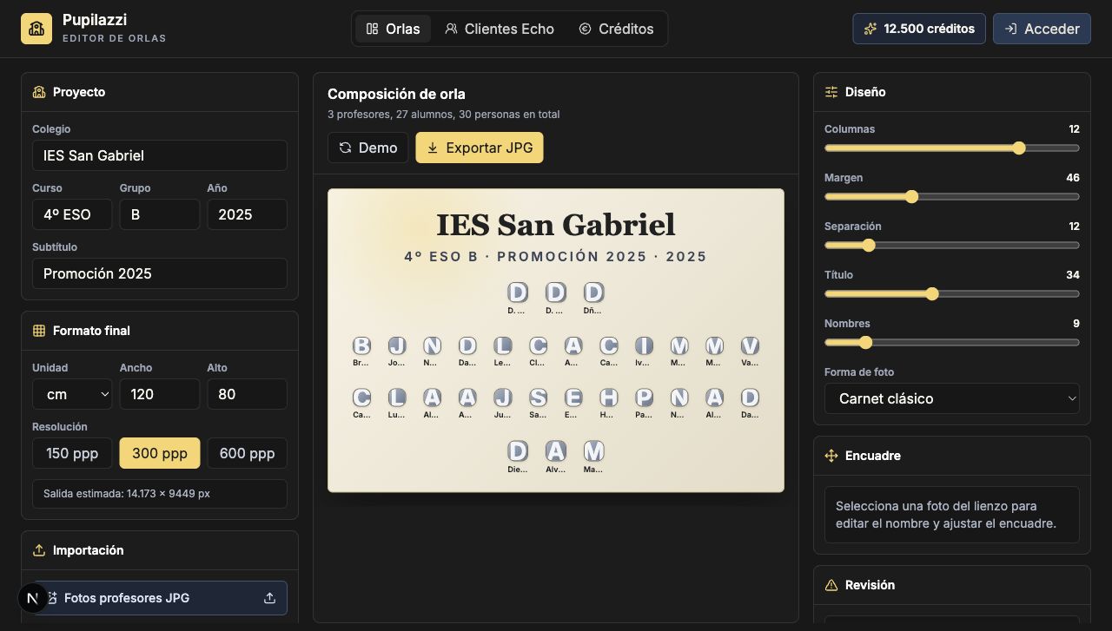Click the Next.js dev tools badge
The height and width of the screenshot is (631, 1112).
point(33,598)
